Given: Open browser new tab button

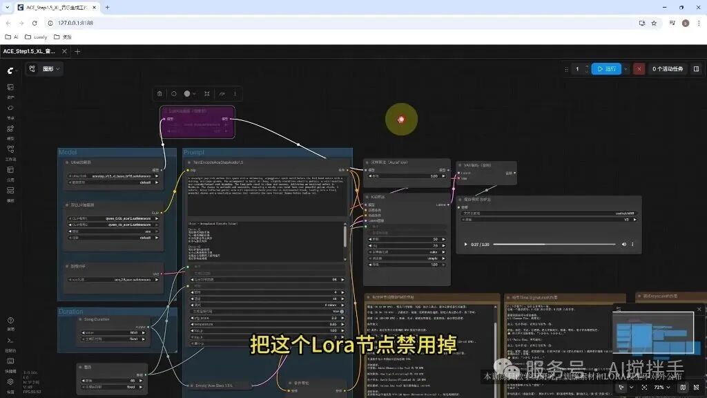Looking at the screenshot, I should tap(107, 7).
